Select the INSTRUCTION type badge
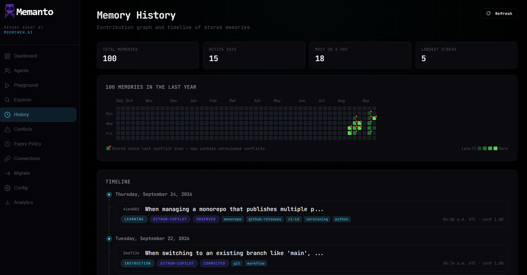Screen dimensions: 527x275 (138, 263)
